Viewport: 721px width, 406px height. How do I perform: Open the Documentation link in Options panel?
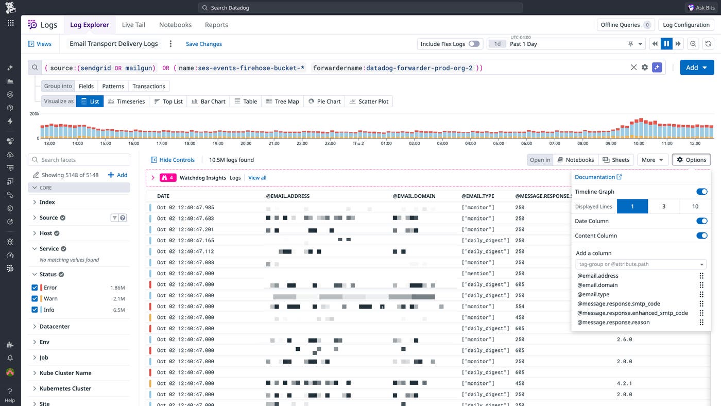tap(595, 177)
